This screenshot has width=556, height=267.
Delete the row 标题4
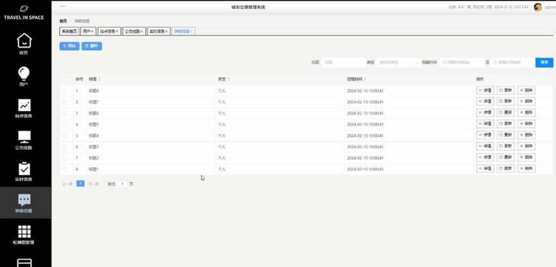pos(526,135)
